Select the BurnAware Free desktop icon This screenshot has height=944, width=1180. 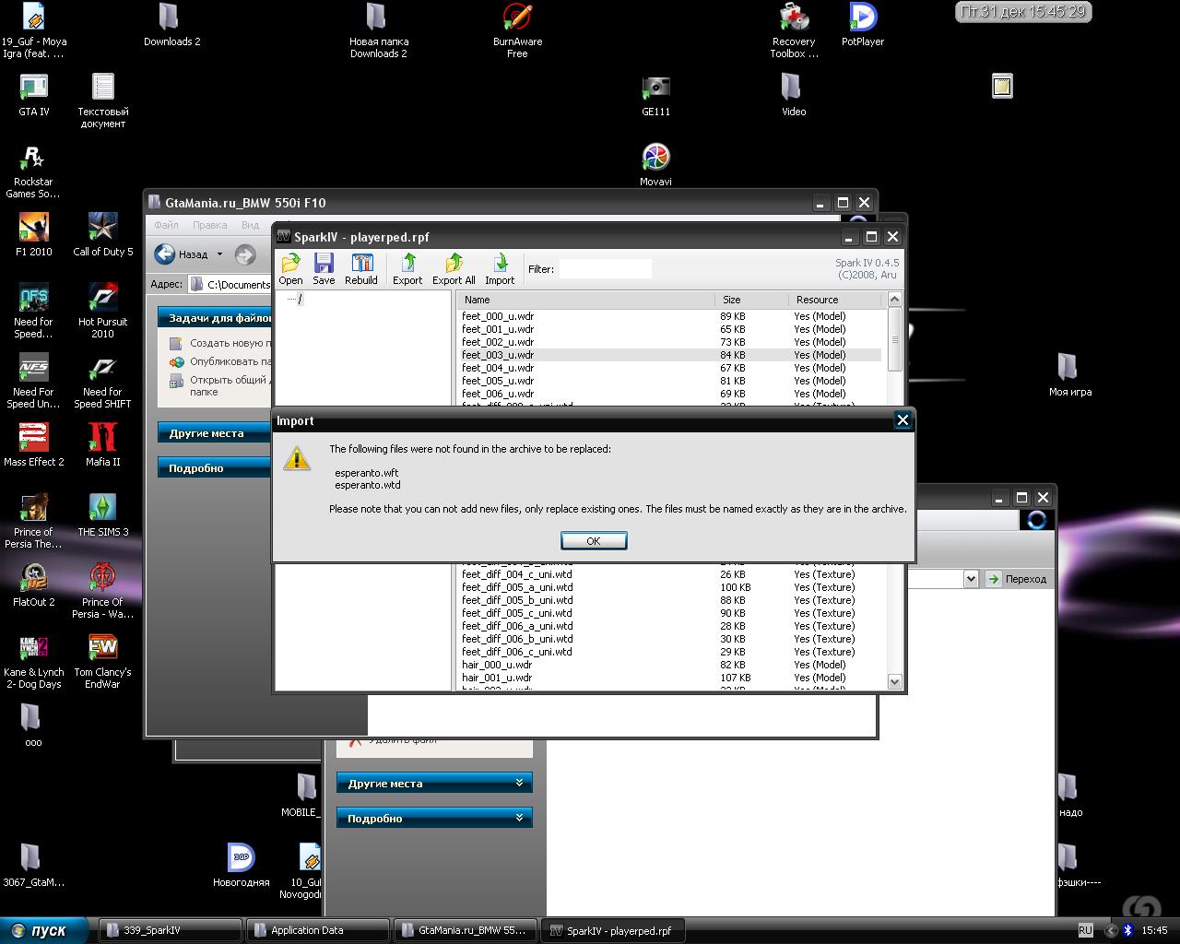point(517,30)
